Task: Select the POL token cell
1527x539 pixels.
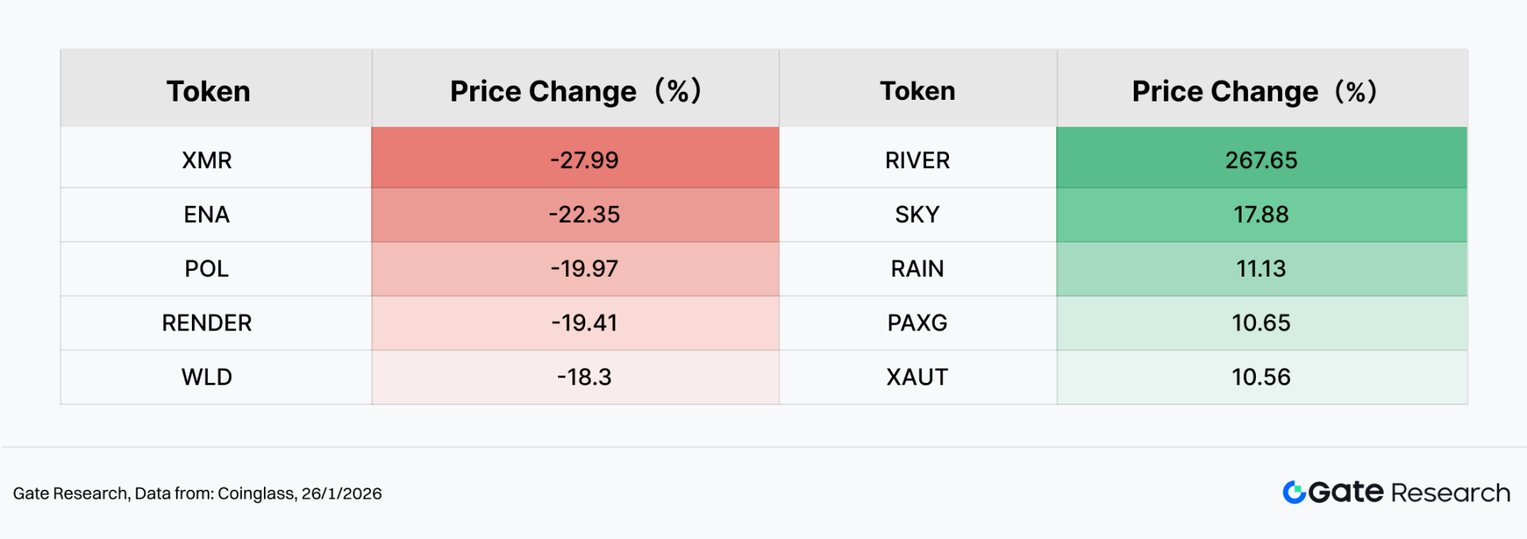Action: click(x=207, y=269)
